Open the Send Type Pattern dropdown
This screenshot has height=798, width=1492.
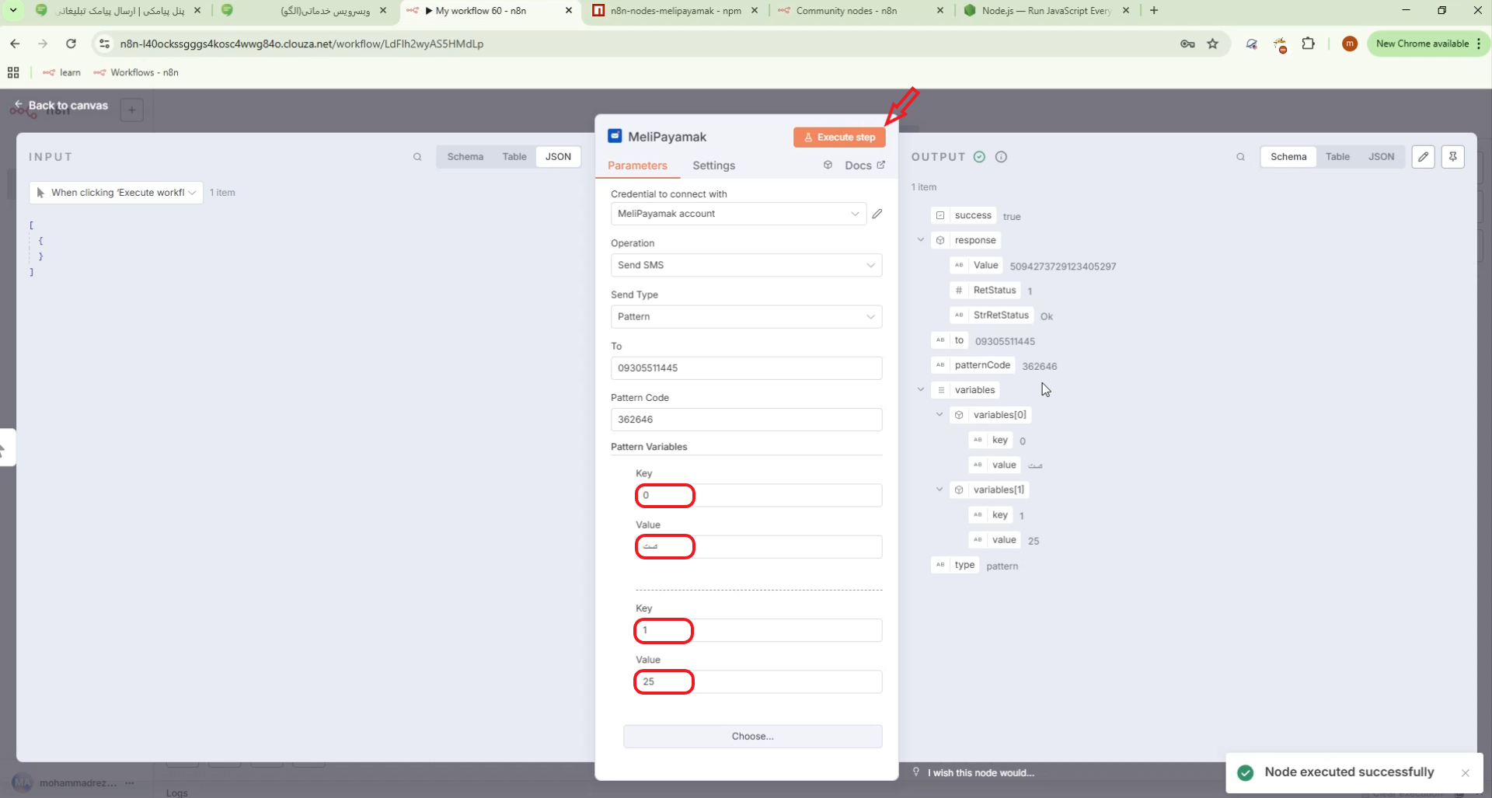coord(746,316)
